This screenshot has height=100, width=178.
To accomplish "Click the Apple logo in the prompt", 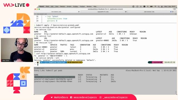I will coord(38,62).
